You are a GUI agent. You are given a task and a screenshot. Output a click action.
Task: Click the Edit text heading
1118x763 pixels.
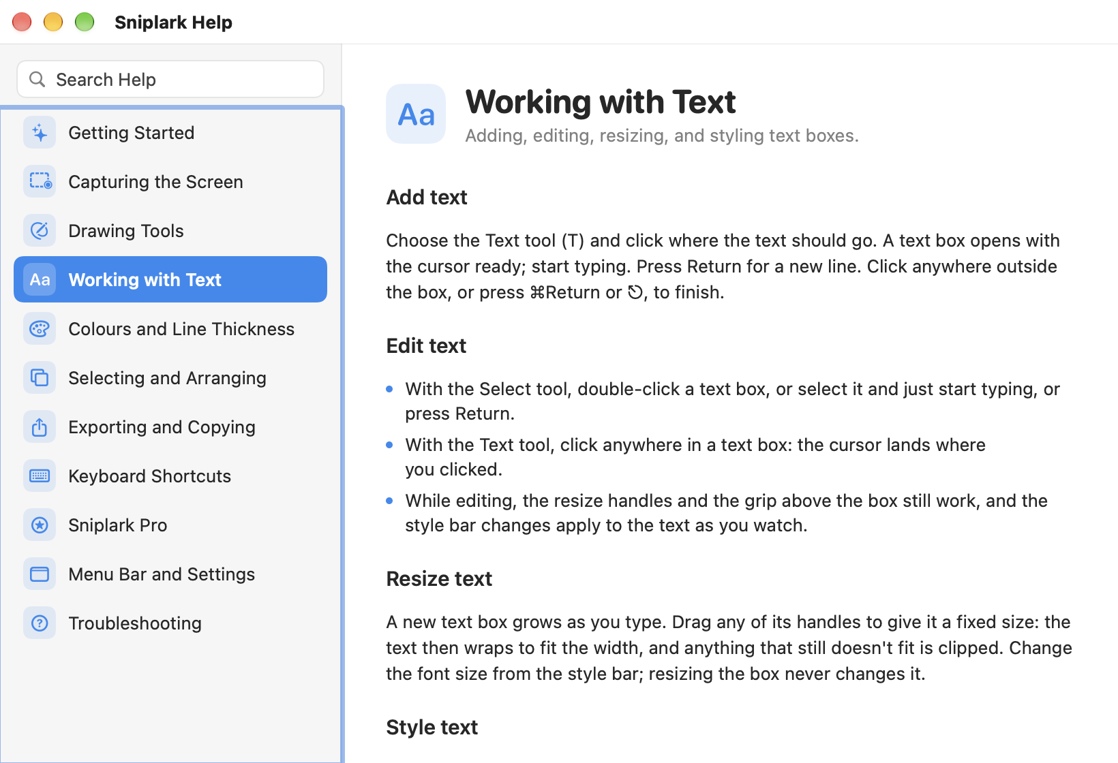coord(426,346)
